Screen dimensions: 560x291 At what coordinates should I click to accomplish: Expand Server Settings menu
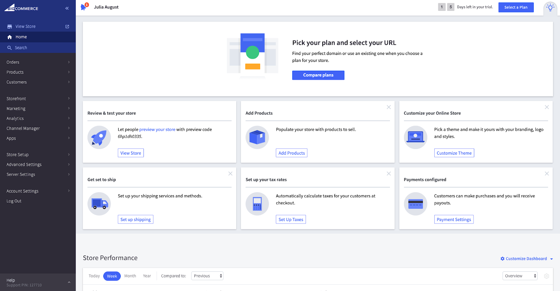[x=38, y=175]
